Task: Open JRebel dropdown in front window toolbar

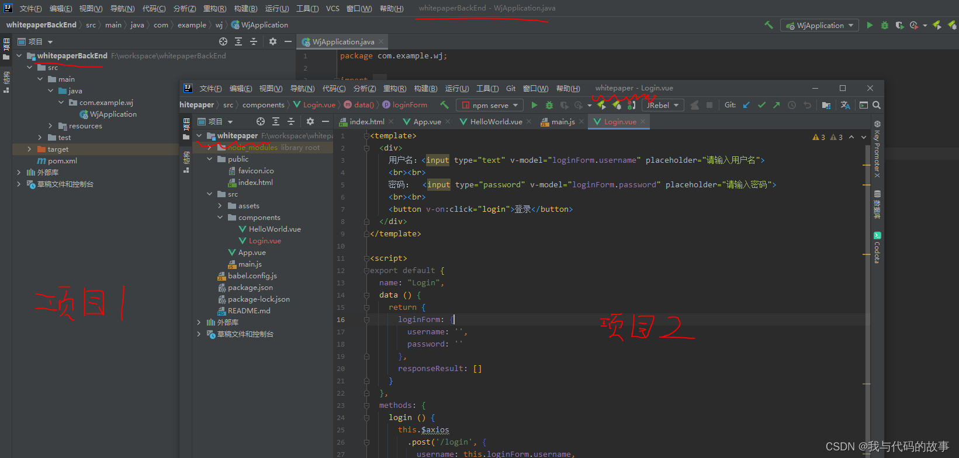Action: [x=663, y=105]
